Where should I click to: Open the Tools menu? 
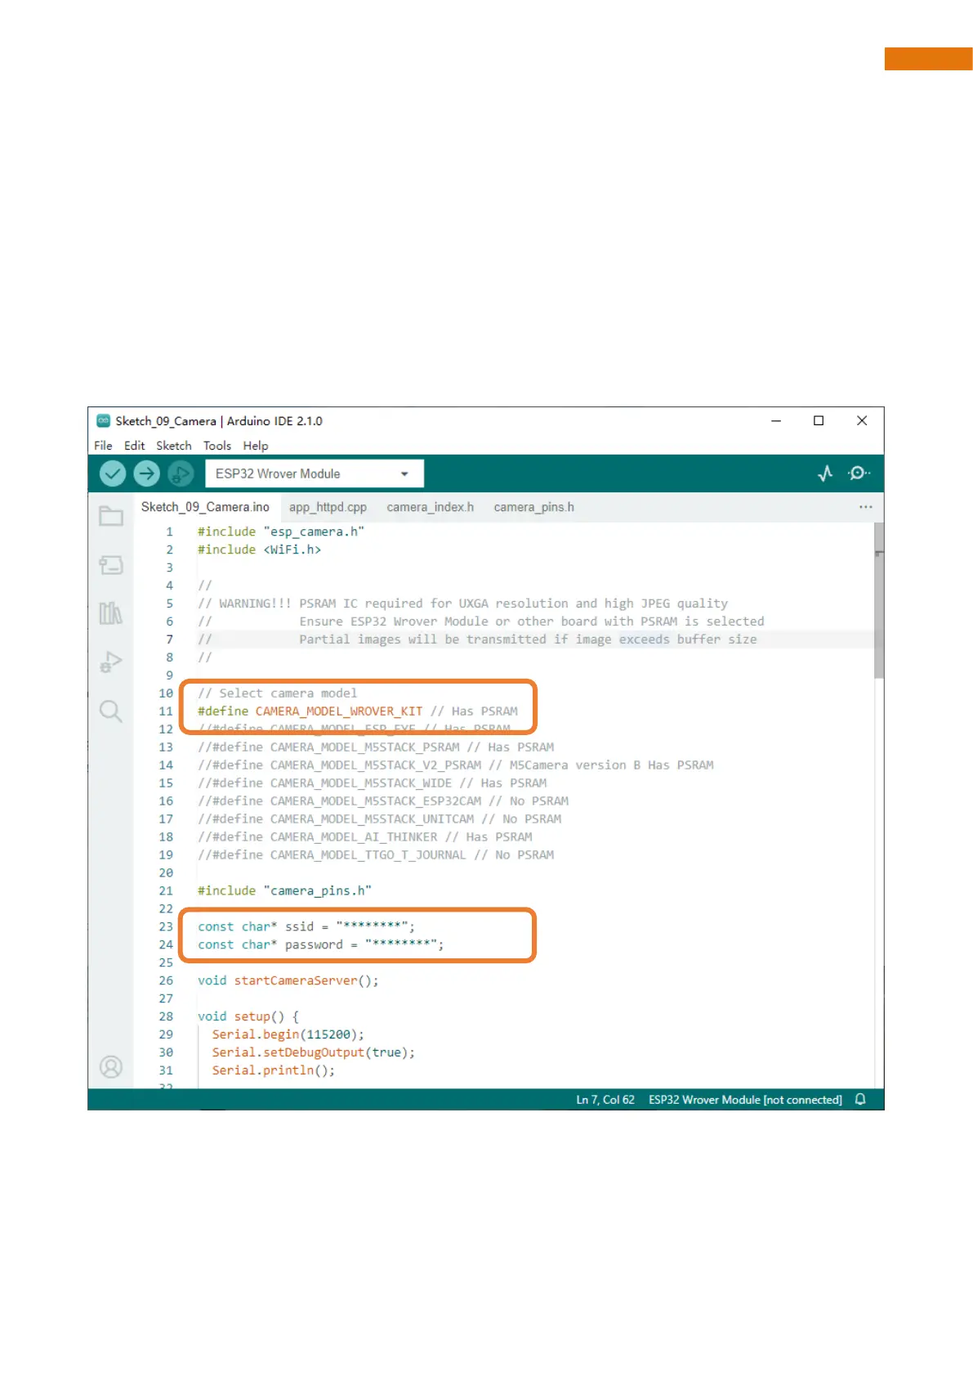(x=217, y=446)
